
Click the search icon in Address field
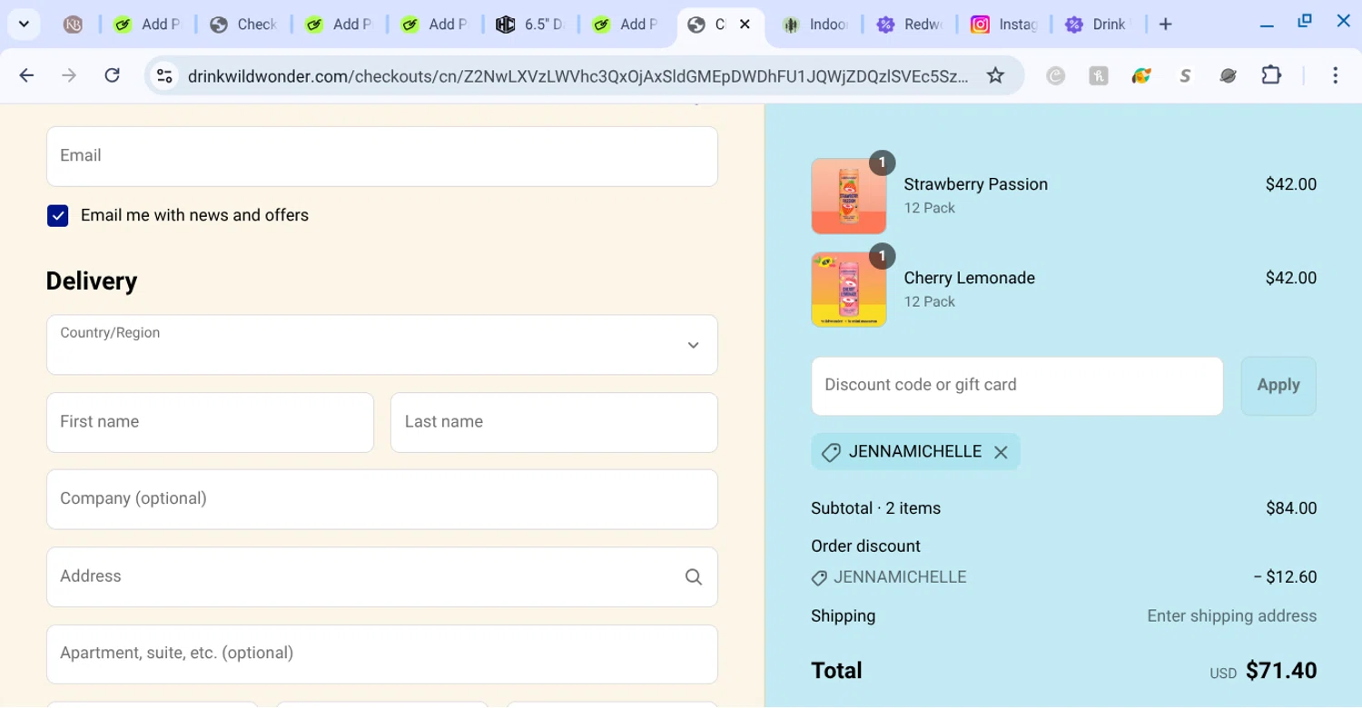pos(694,577)
